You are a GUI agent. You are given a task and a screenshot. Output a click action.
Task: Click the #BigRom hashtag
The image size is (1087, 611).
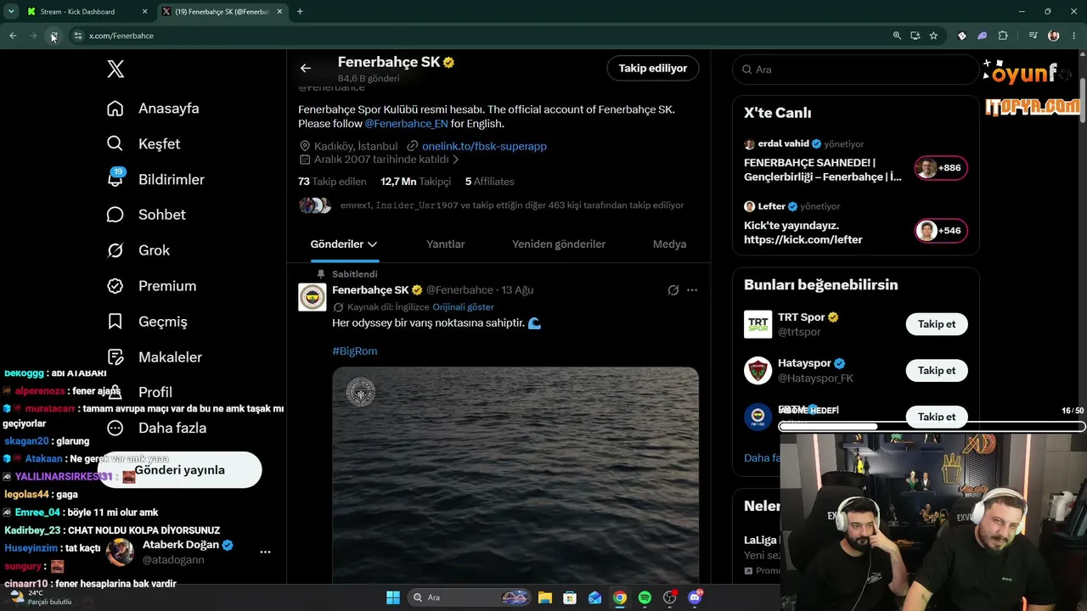(355, 351)
